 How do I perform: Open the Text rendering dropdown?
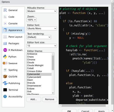click(x=39, y=37)
